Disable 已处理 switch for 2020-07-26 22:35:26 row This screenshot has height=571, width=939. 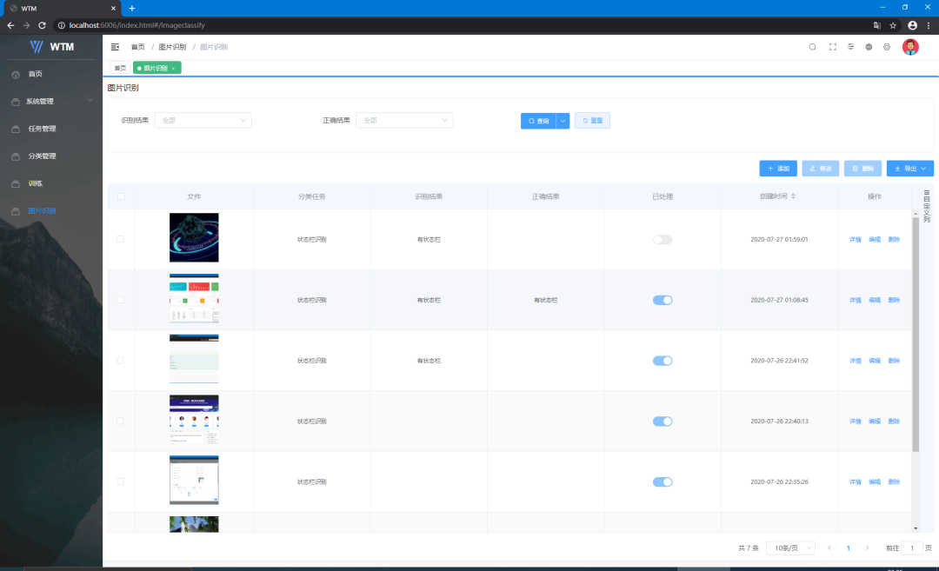tap(663, 481)
